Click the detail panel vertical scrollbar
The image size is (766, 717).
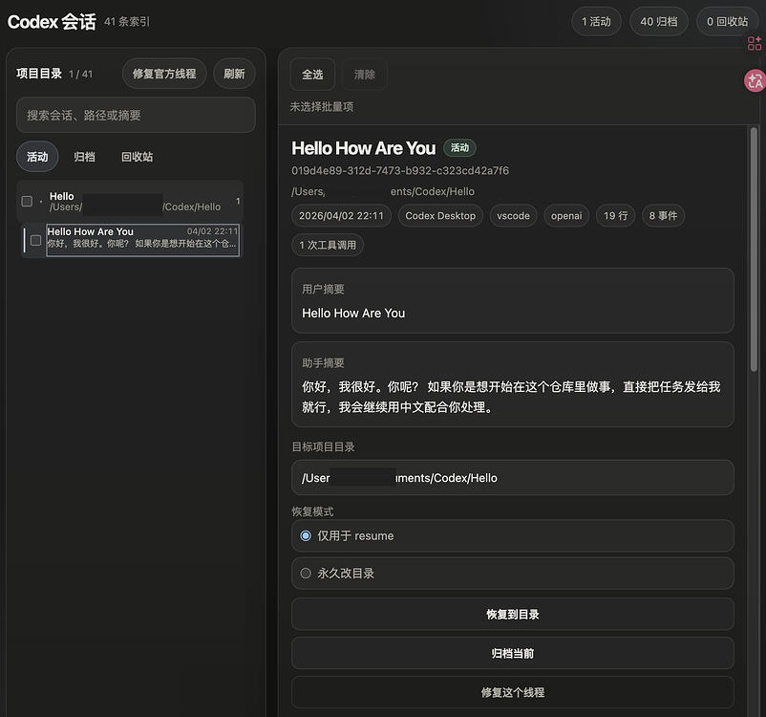coord(754,250)
